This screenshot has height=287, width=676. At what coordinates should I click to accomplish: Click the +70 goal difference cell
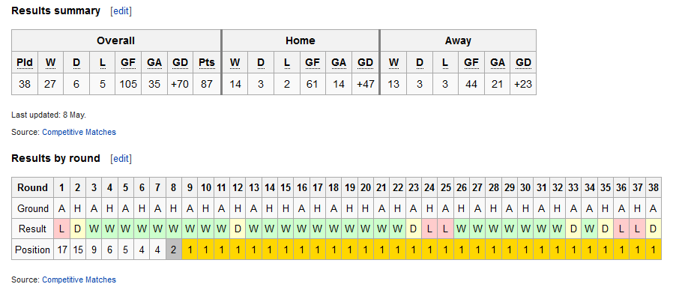pyautogui.click(x=180, y=84)
